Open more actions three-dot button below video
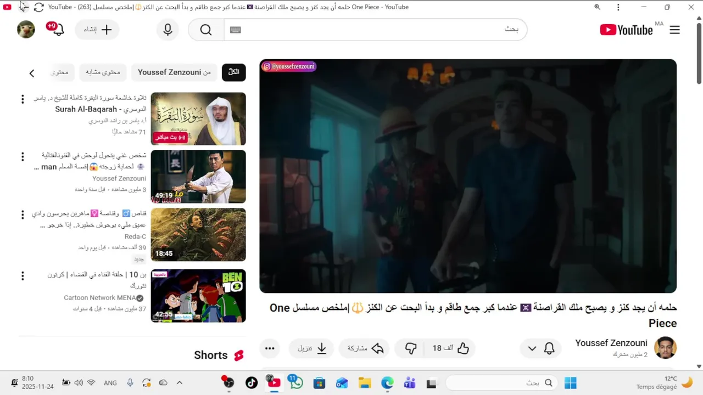This screenshot has width=703, height=395. [x=270, y=348]
